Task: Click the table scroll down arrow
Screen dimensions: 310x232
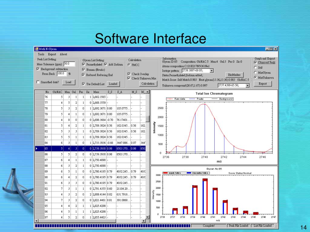Action: click(147, 217)
